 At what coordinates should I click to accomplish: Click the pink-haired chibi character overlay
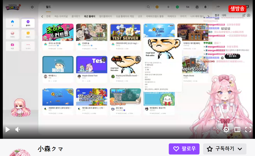(x=20, y=107)
